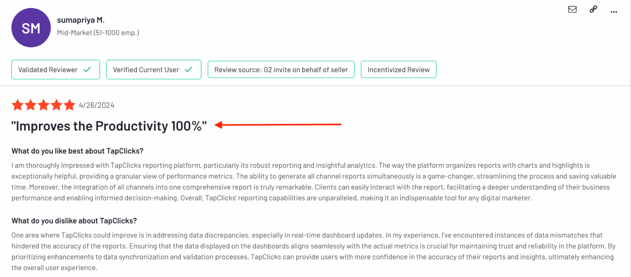
Task: Click the checkmark on Validated Reviewer badge
Action: point(87,70)
